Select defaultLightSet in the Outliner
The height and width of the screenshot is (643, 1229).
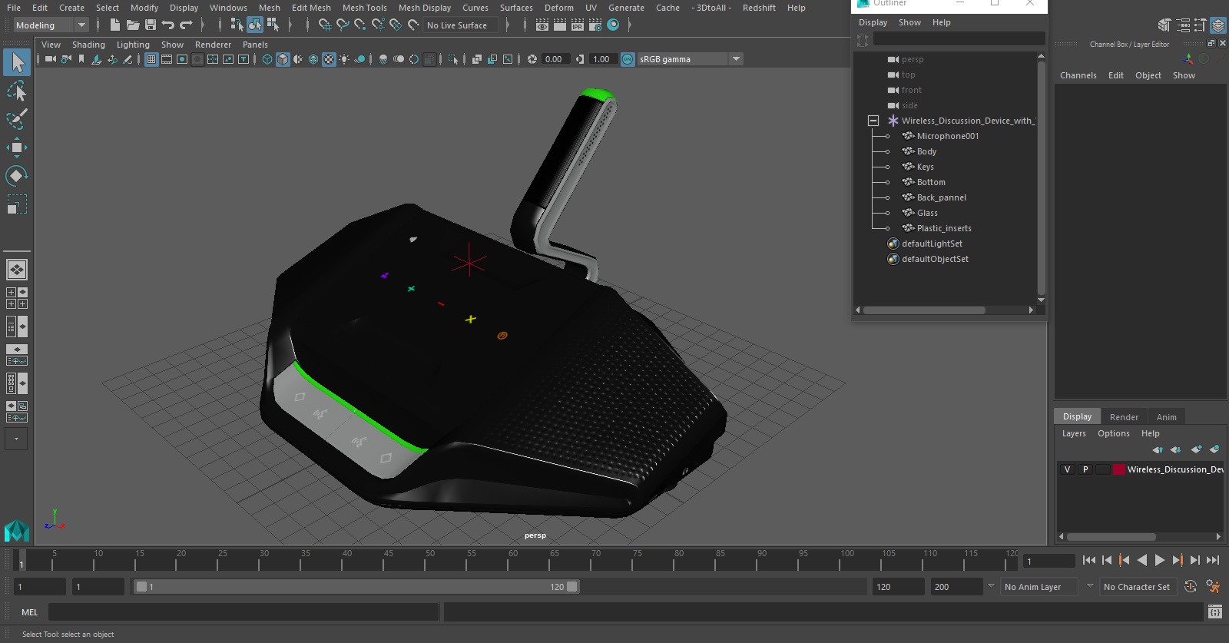(x=931, y=244)
